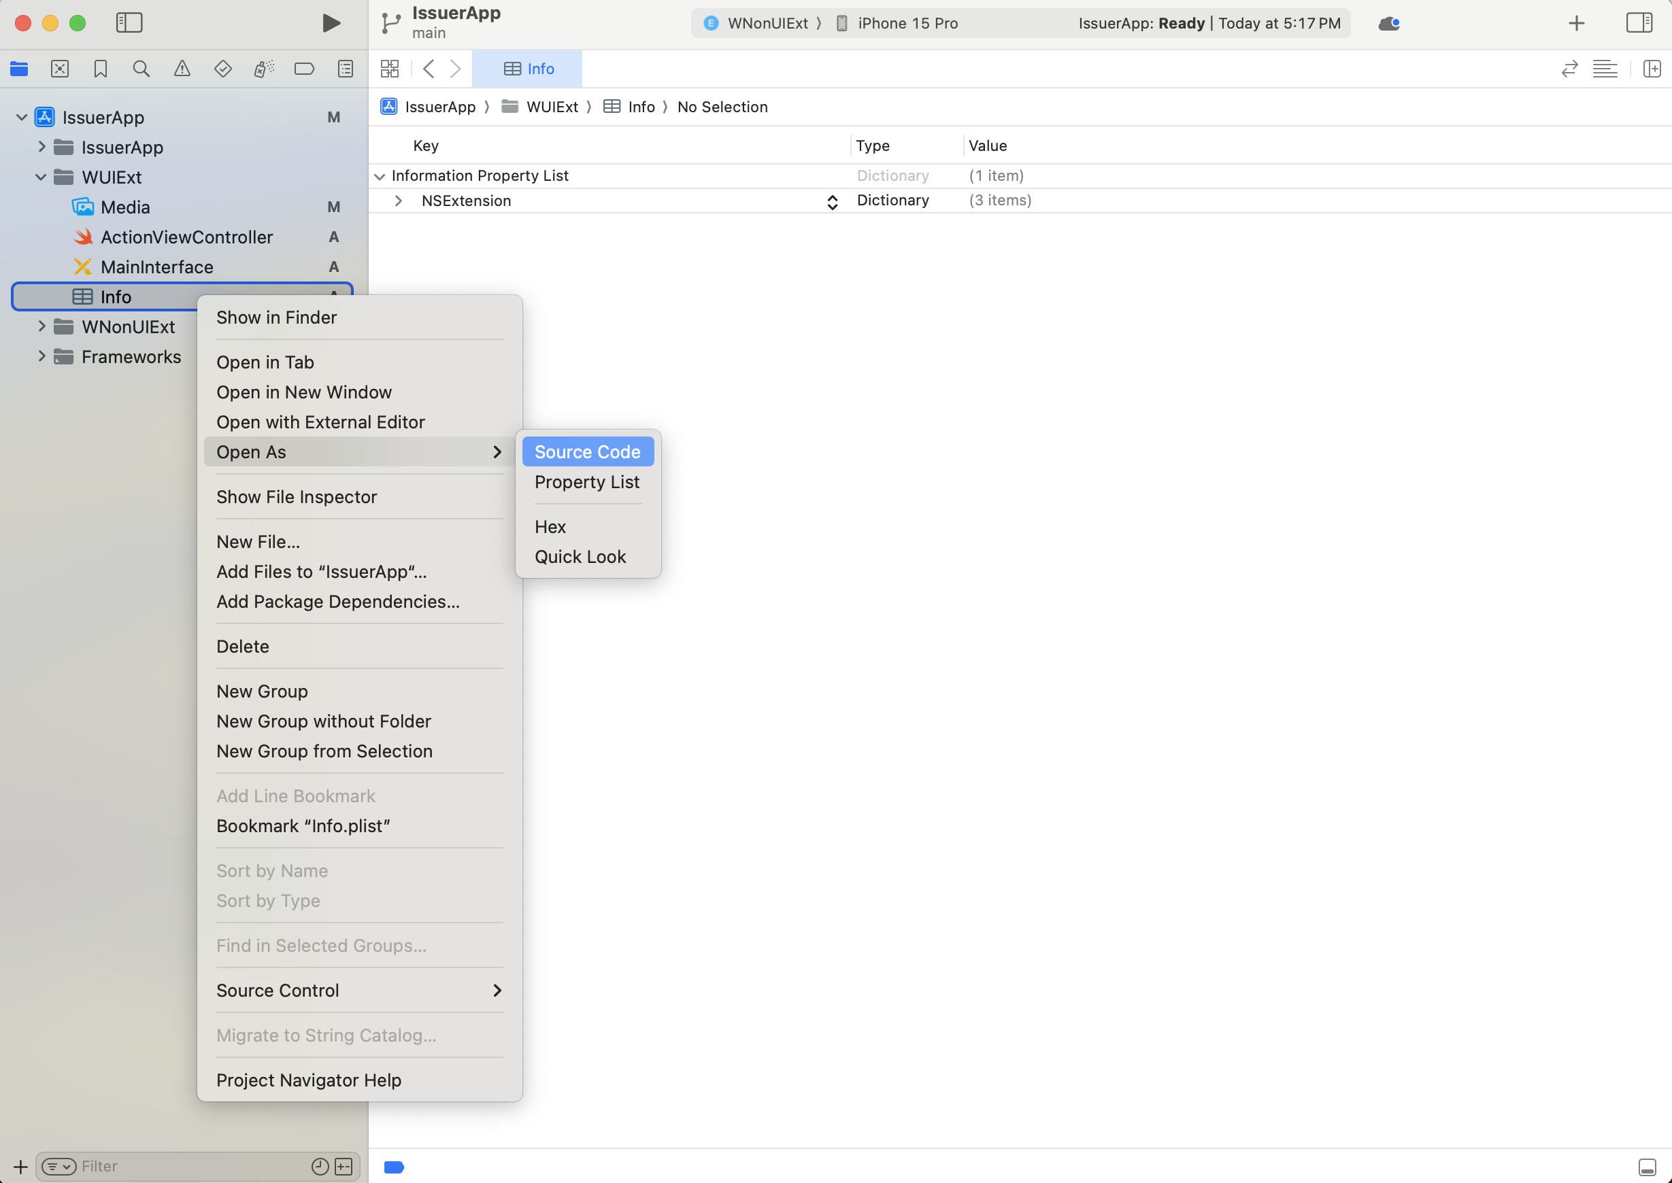Image resolution: width=1672 pixels, height=1183 pixels.
Task: Open the Breakpoint navigator icon
Action: [x=305, y=69]
